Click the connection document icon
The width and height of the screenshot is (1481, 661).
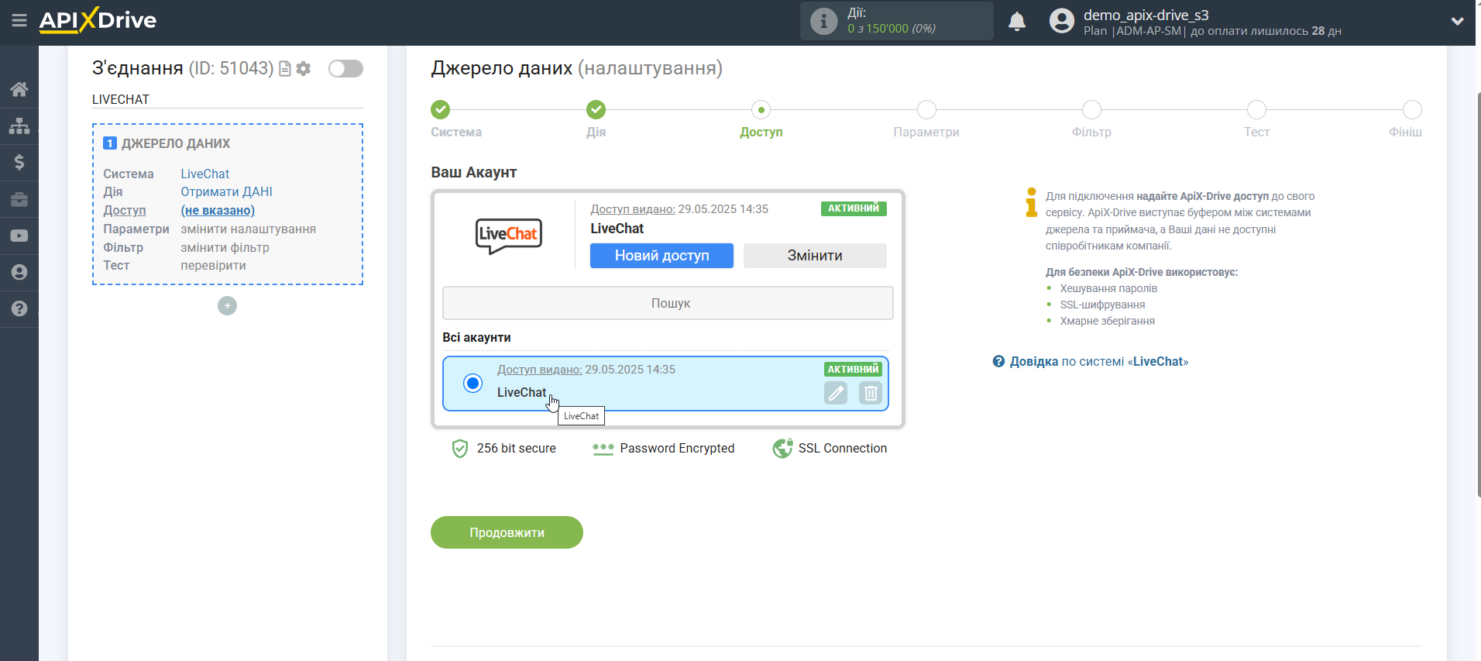pyautogui.click(x=285, y=69)
